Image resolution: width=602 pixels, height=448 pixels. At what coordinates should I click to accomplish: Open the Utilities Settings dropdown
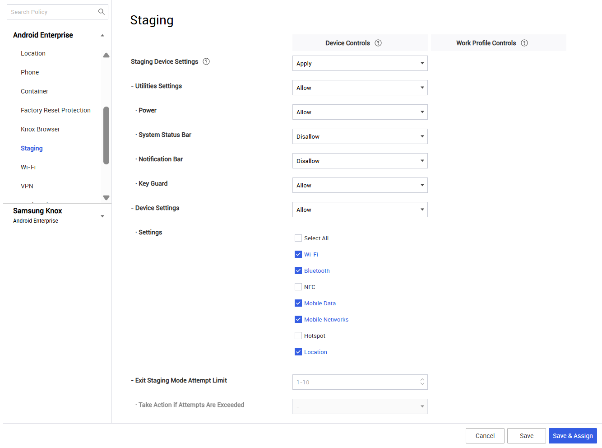(x=360, y=88)
